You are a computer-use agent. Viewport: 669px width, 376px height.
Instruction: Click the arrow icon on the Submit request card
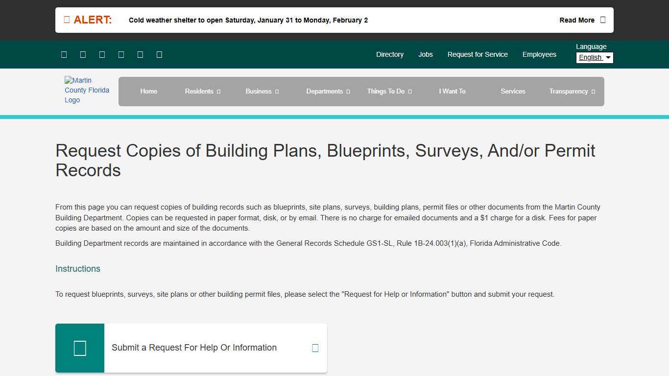(x=315, y=348)
